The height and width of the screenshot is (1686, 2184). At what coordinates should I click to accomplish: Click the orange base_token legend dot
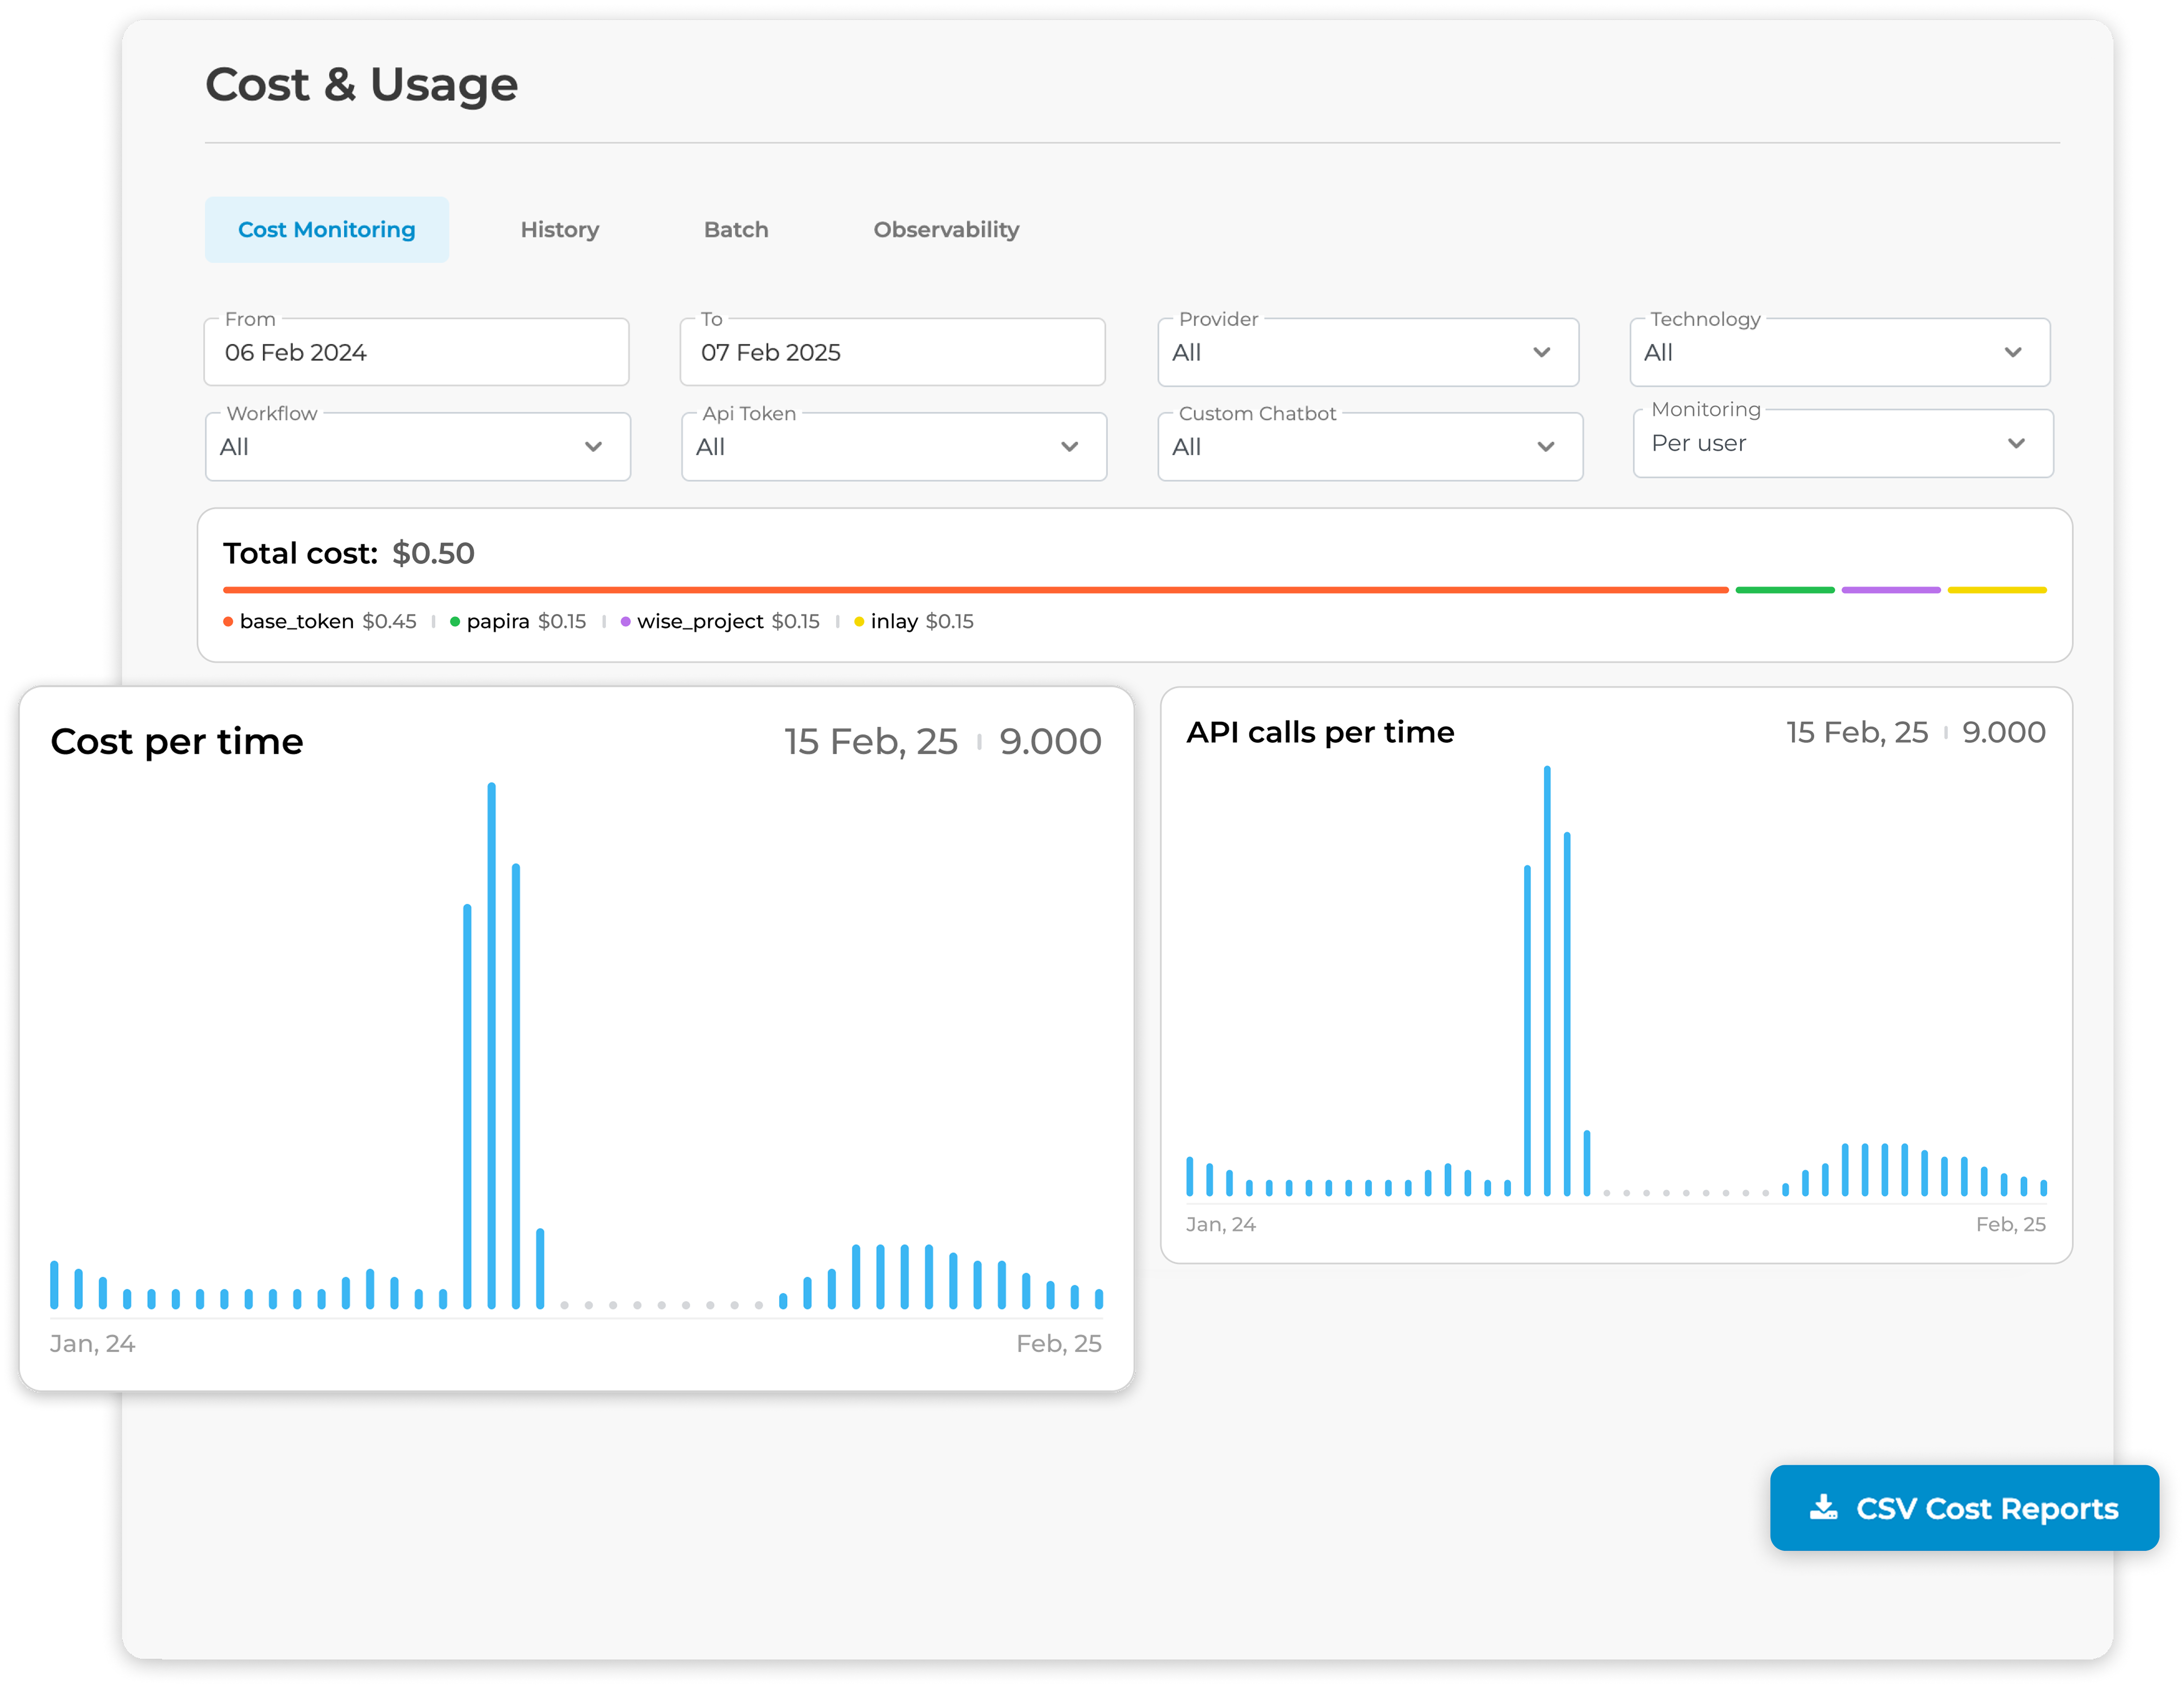[228, 621]
